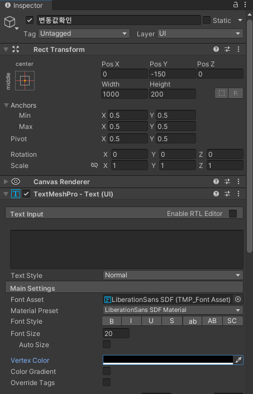The height and width of the screenshot is (394, 253).
Task: Enable the Override Tags checkbox
Action: (x=107, y=382)
